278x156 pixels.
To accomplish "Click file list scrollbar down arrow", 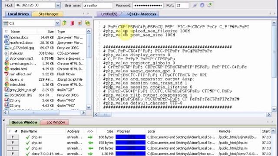I will (89, 107).
